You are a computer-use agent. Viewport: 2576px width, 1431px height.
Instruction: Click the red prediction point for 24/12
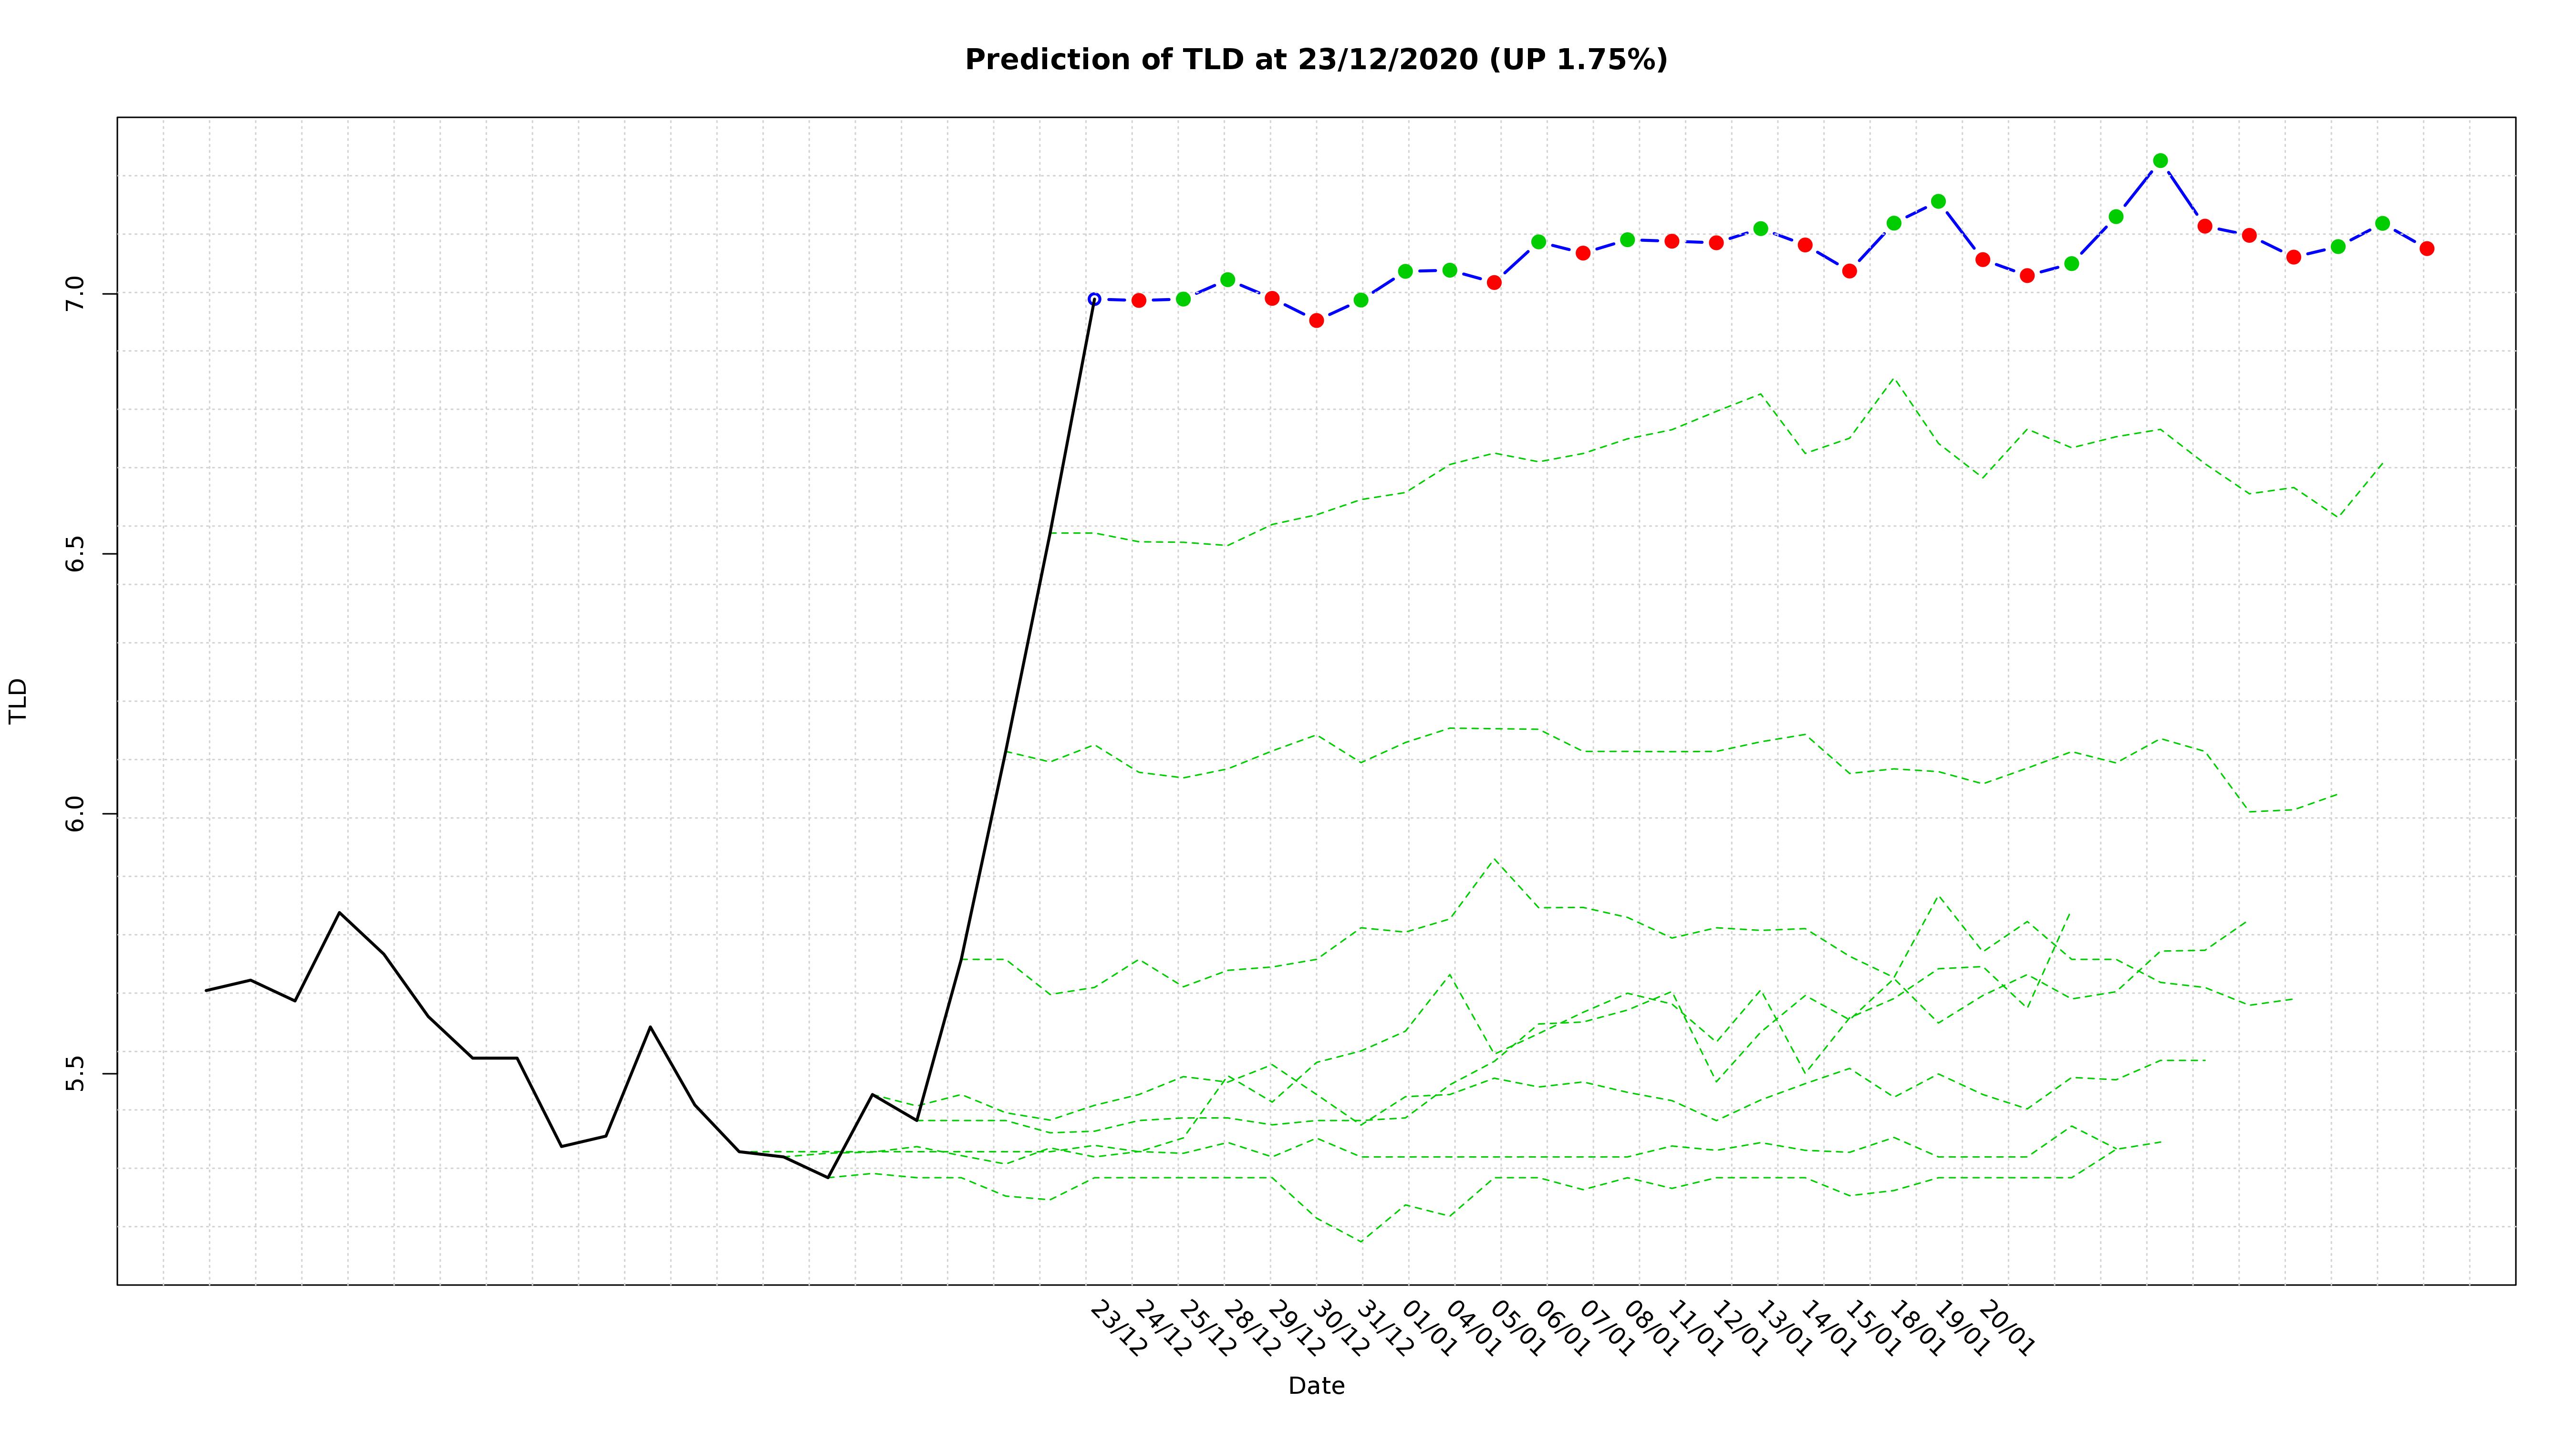[1139, 300]
